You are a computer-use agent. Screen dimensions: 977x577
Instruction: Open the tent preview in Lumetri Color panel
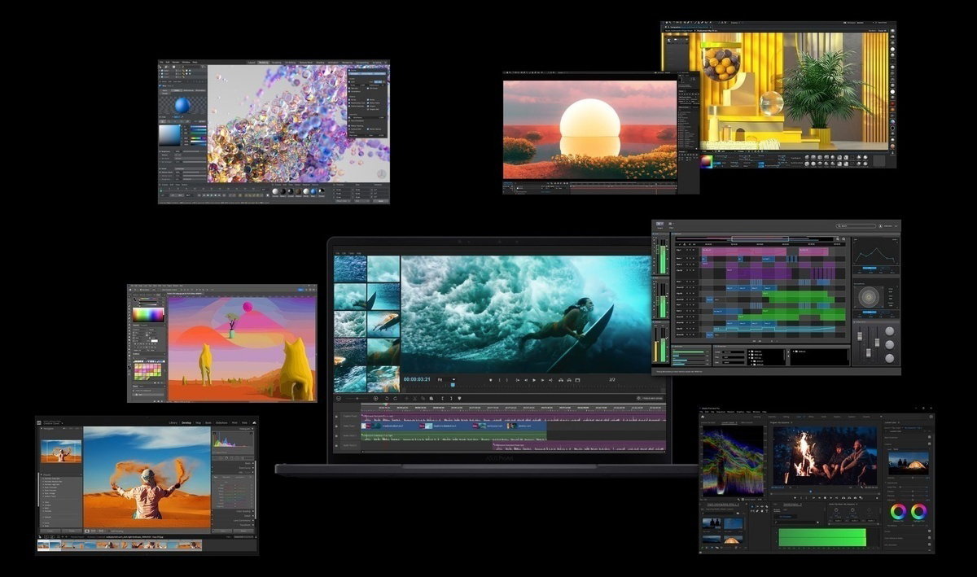[x=909, y=463]
